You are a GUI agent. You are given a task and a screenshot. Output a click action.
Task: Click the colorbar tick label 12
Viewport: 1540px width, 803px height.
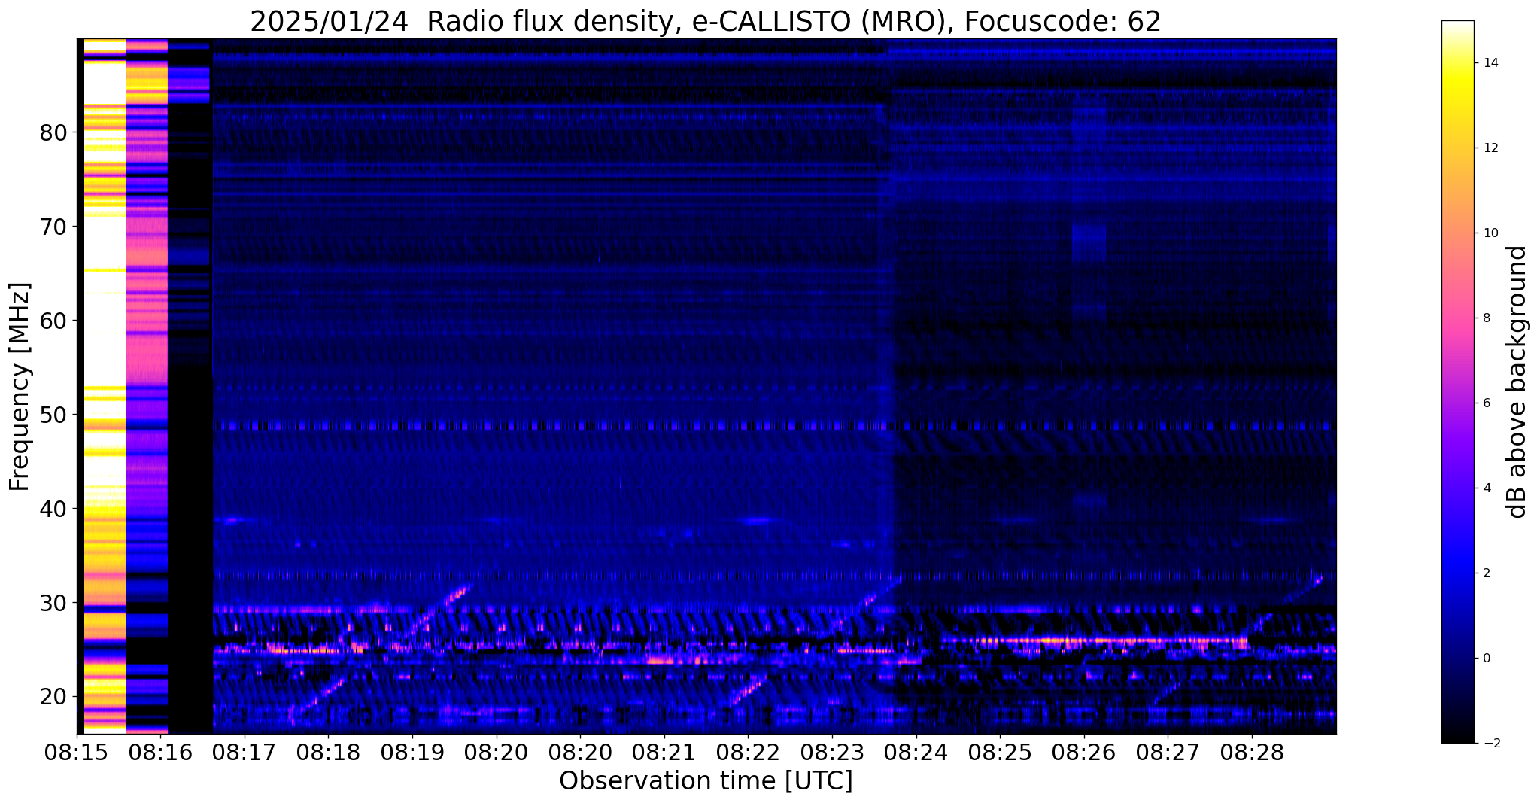click(1490, 148)
